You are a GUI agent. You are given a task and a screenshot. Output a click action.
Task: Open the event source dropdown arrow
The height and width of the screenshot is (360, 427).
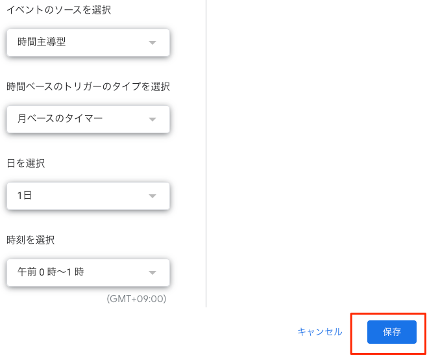pyautogui.click(x=152, y=43)
